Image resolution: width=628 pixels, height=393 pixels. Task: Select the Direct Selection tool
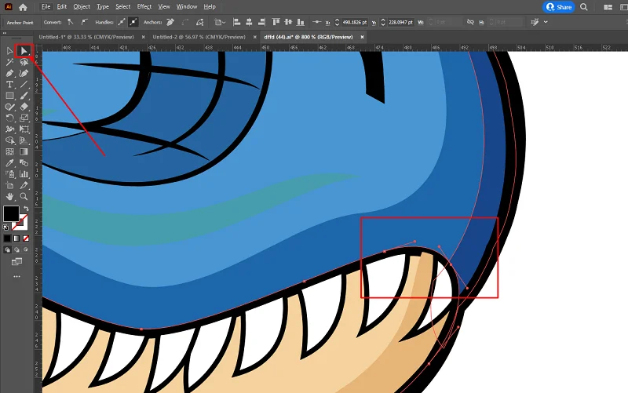click(24, 51)
